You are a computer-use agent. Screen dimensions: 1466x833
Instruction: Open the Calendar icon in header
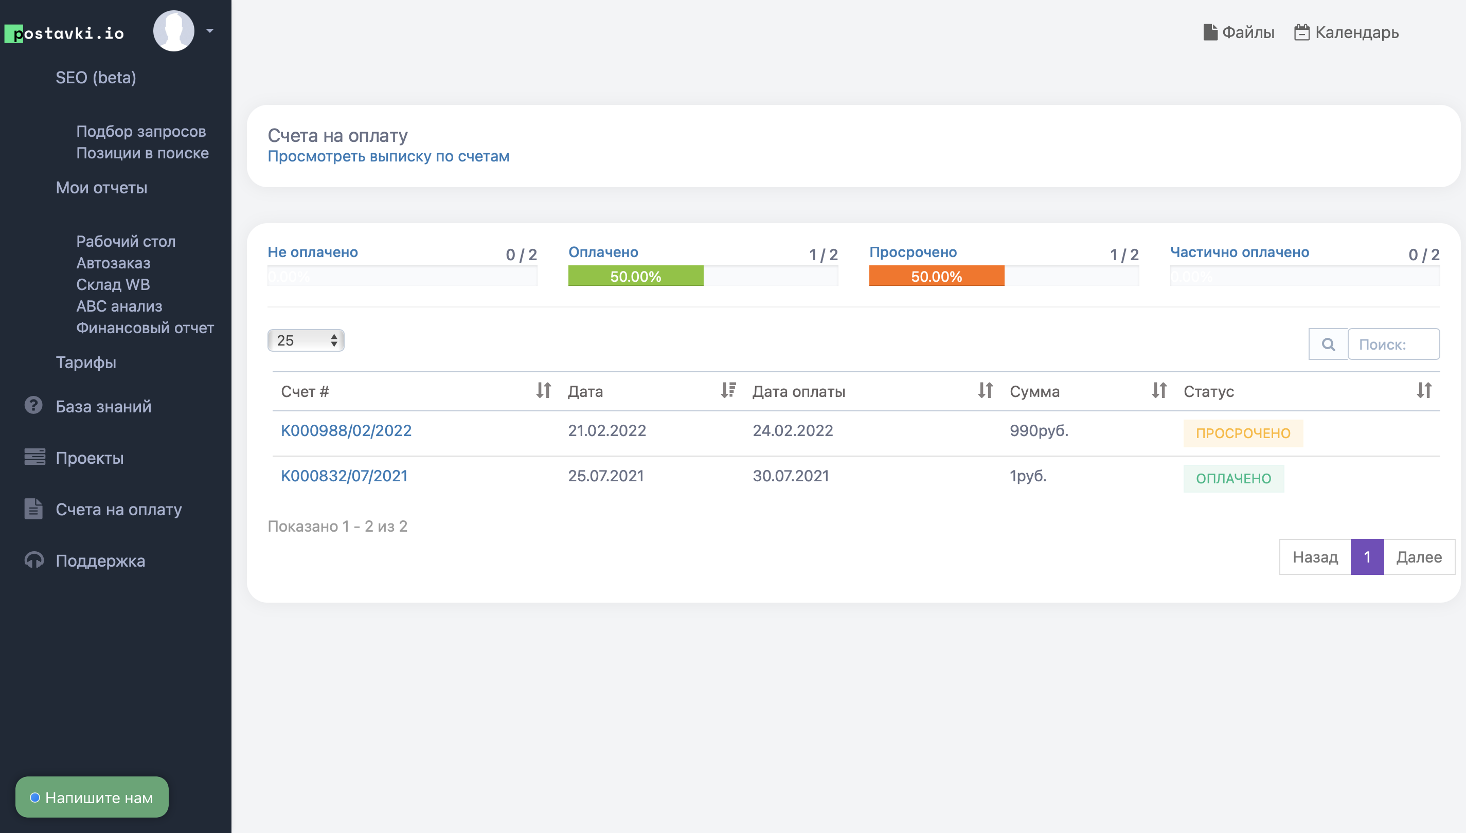coord(1301,32)
